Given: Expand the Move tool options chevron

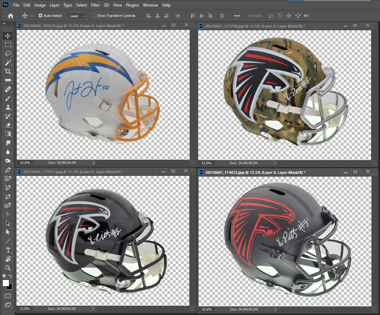Looking at the screenshot, I should pos(32,15).
